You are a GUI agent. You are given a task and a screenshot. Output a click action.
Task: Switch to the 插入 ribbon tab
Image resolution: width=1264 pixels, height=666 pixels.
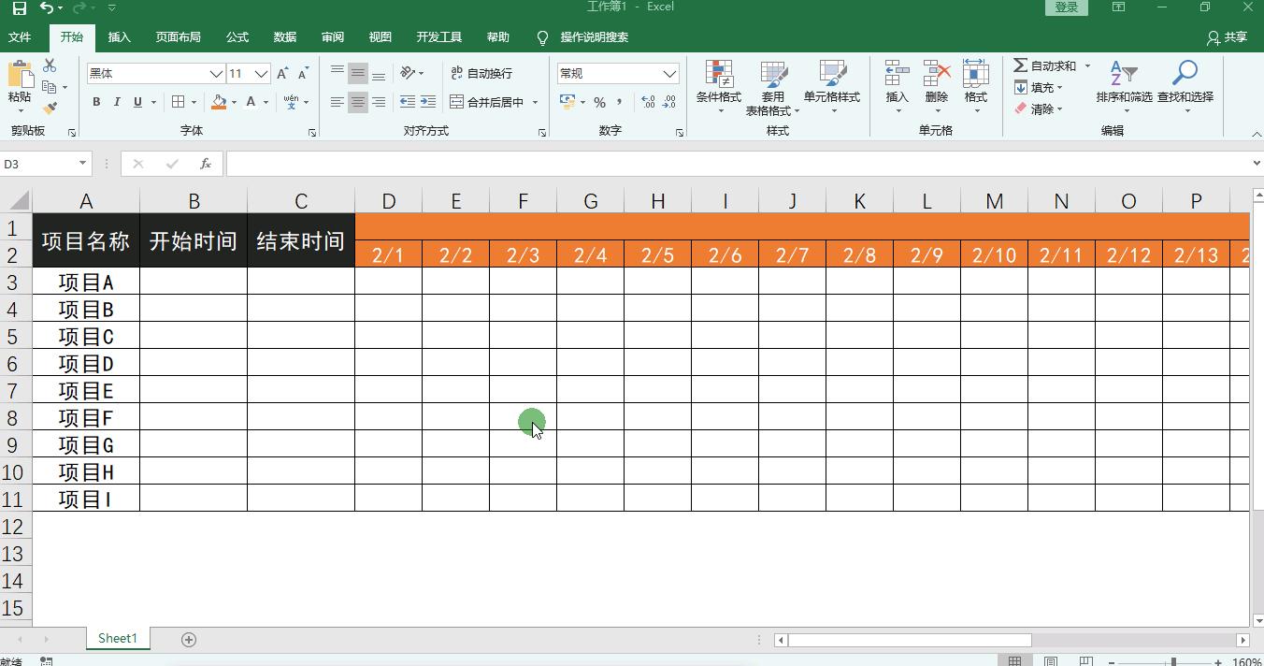tap(118, 37)
